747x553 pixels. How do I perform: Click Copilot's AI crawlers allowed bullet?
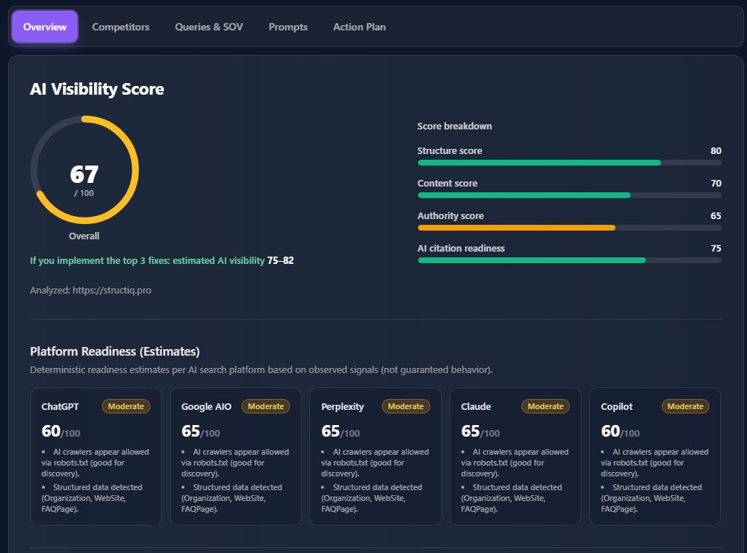654,463
